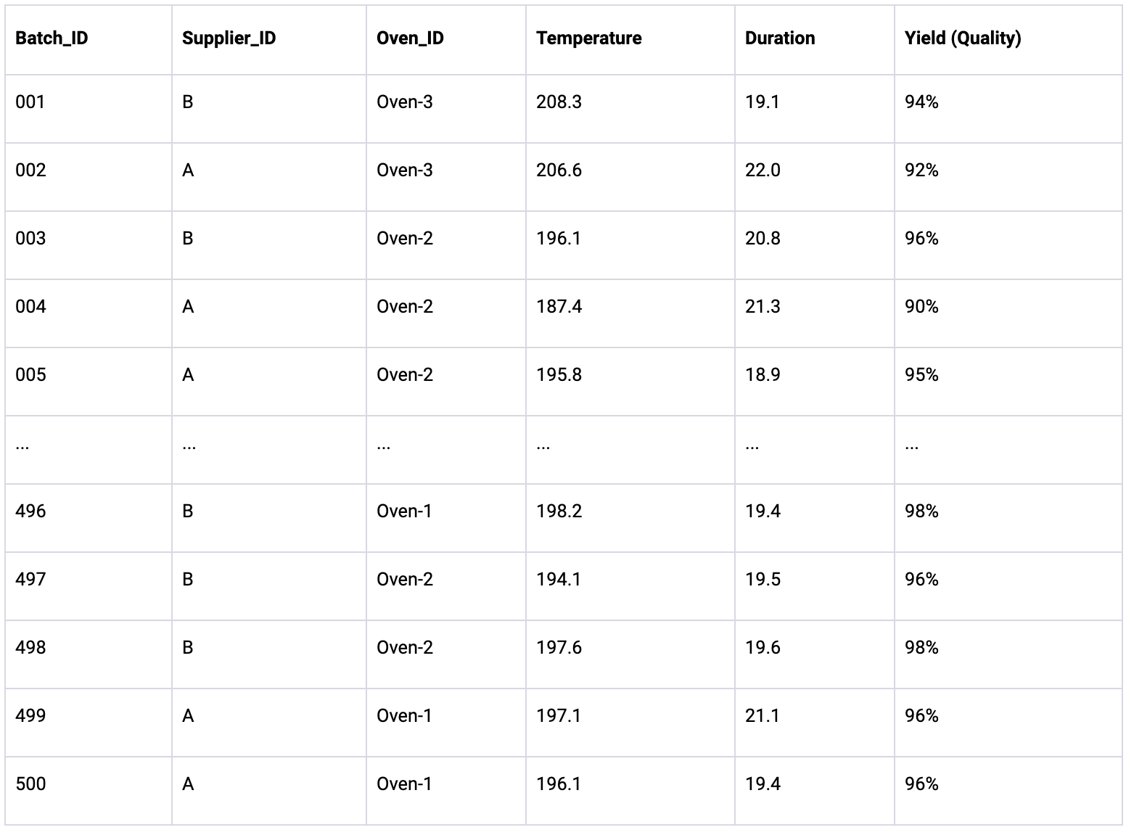Viewport: 1126px width, 830px height.
Task: Click the Batch_ID column header
Action: (x=52, y=38)
